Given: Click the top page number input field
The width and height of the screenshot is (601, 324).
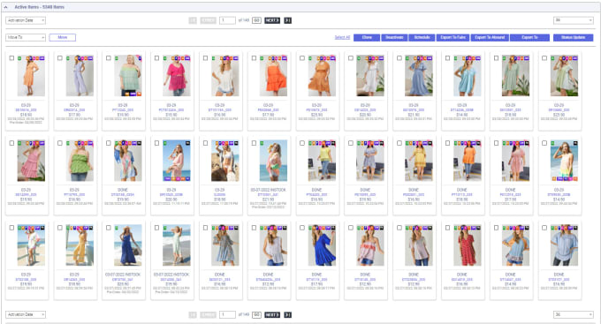Looking at the screenshot, I should (x=227, y=20).
